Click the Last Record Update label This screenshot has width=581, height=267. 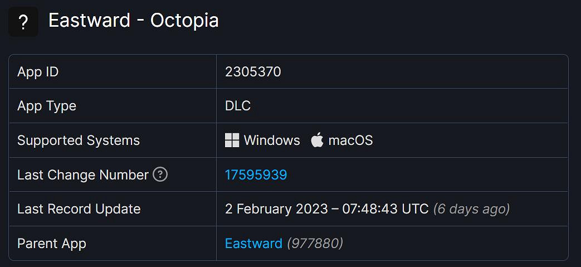79,209
